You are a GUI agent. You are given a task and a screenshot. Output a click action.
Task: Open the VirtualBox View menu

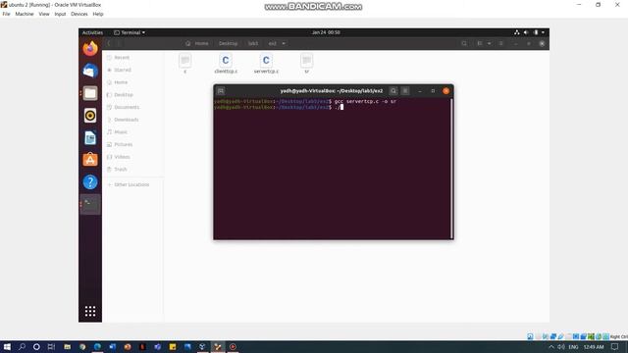point(44,14)
